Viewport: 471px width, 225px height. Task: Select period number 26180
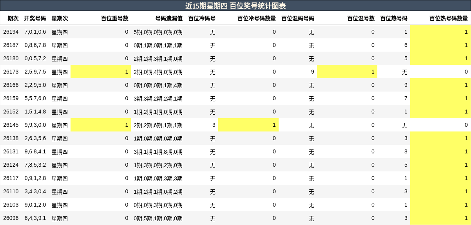coord(11,58)
